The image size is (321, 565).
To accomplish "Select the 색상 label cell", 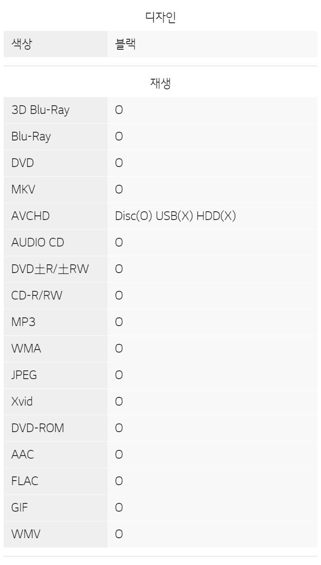I will [x=56, y=44].
